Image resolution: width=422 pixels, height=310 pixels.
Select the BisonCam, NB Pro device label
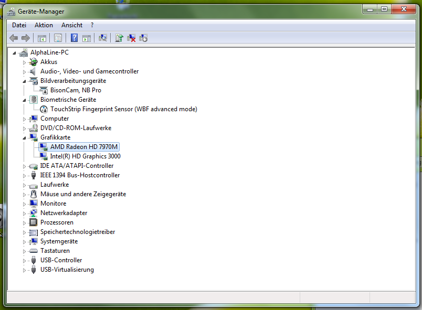coord(76,90)
